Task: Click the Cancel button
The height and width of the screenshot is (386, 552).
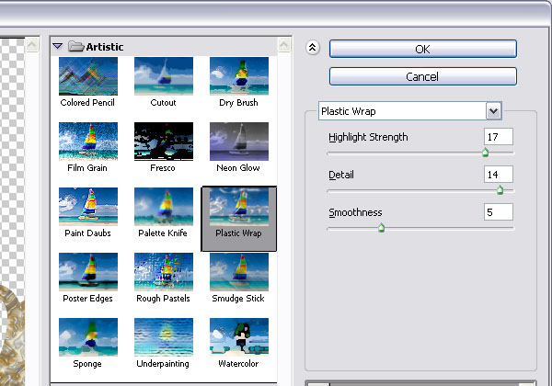Action: (x=422, y=76)
